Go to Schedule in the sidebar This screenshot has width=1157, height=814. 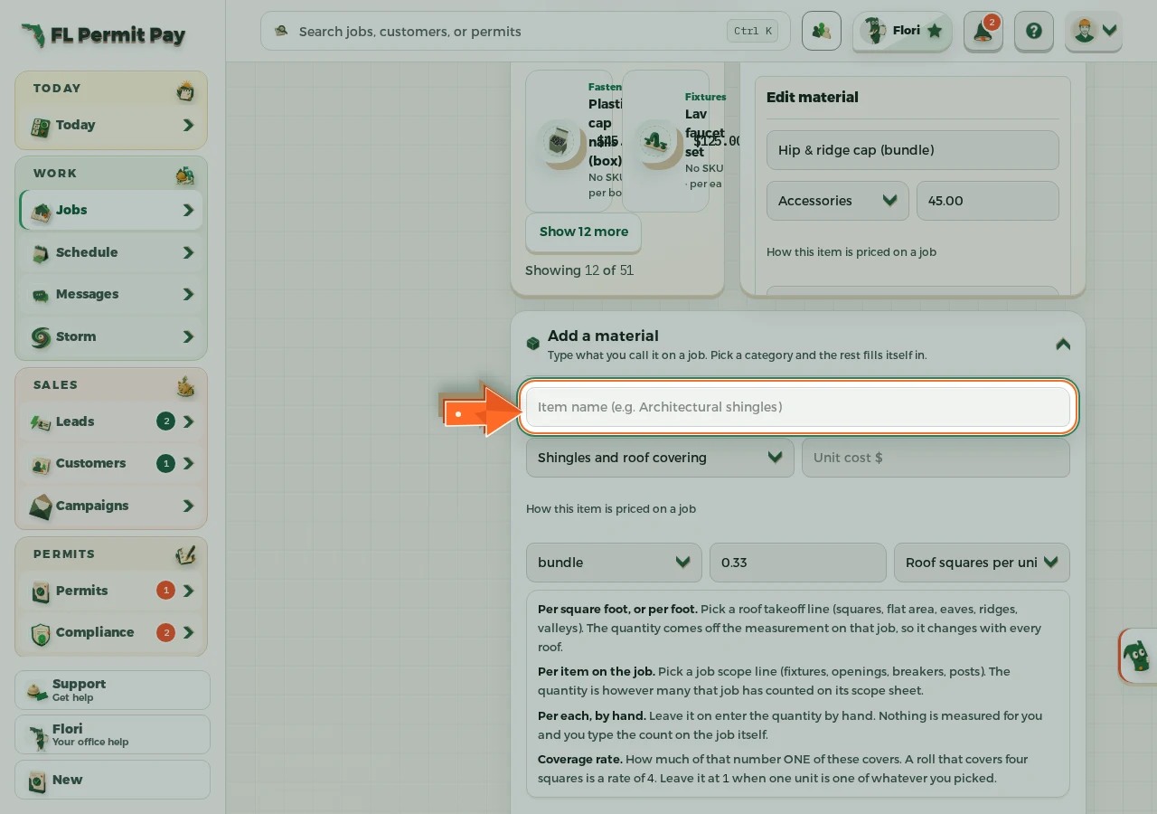(x=112, y=253)
